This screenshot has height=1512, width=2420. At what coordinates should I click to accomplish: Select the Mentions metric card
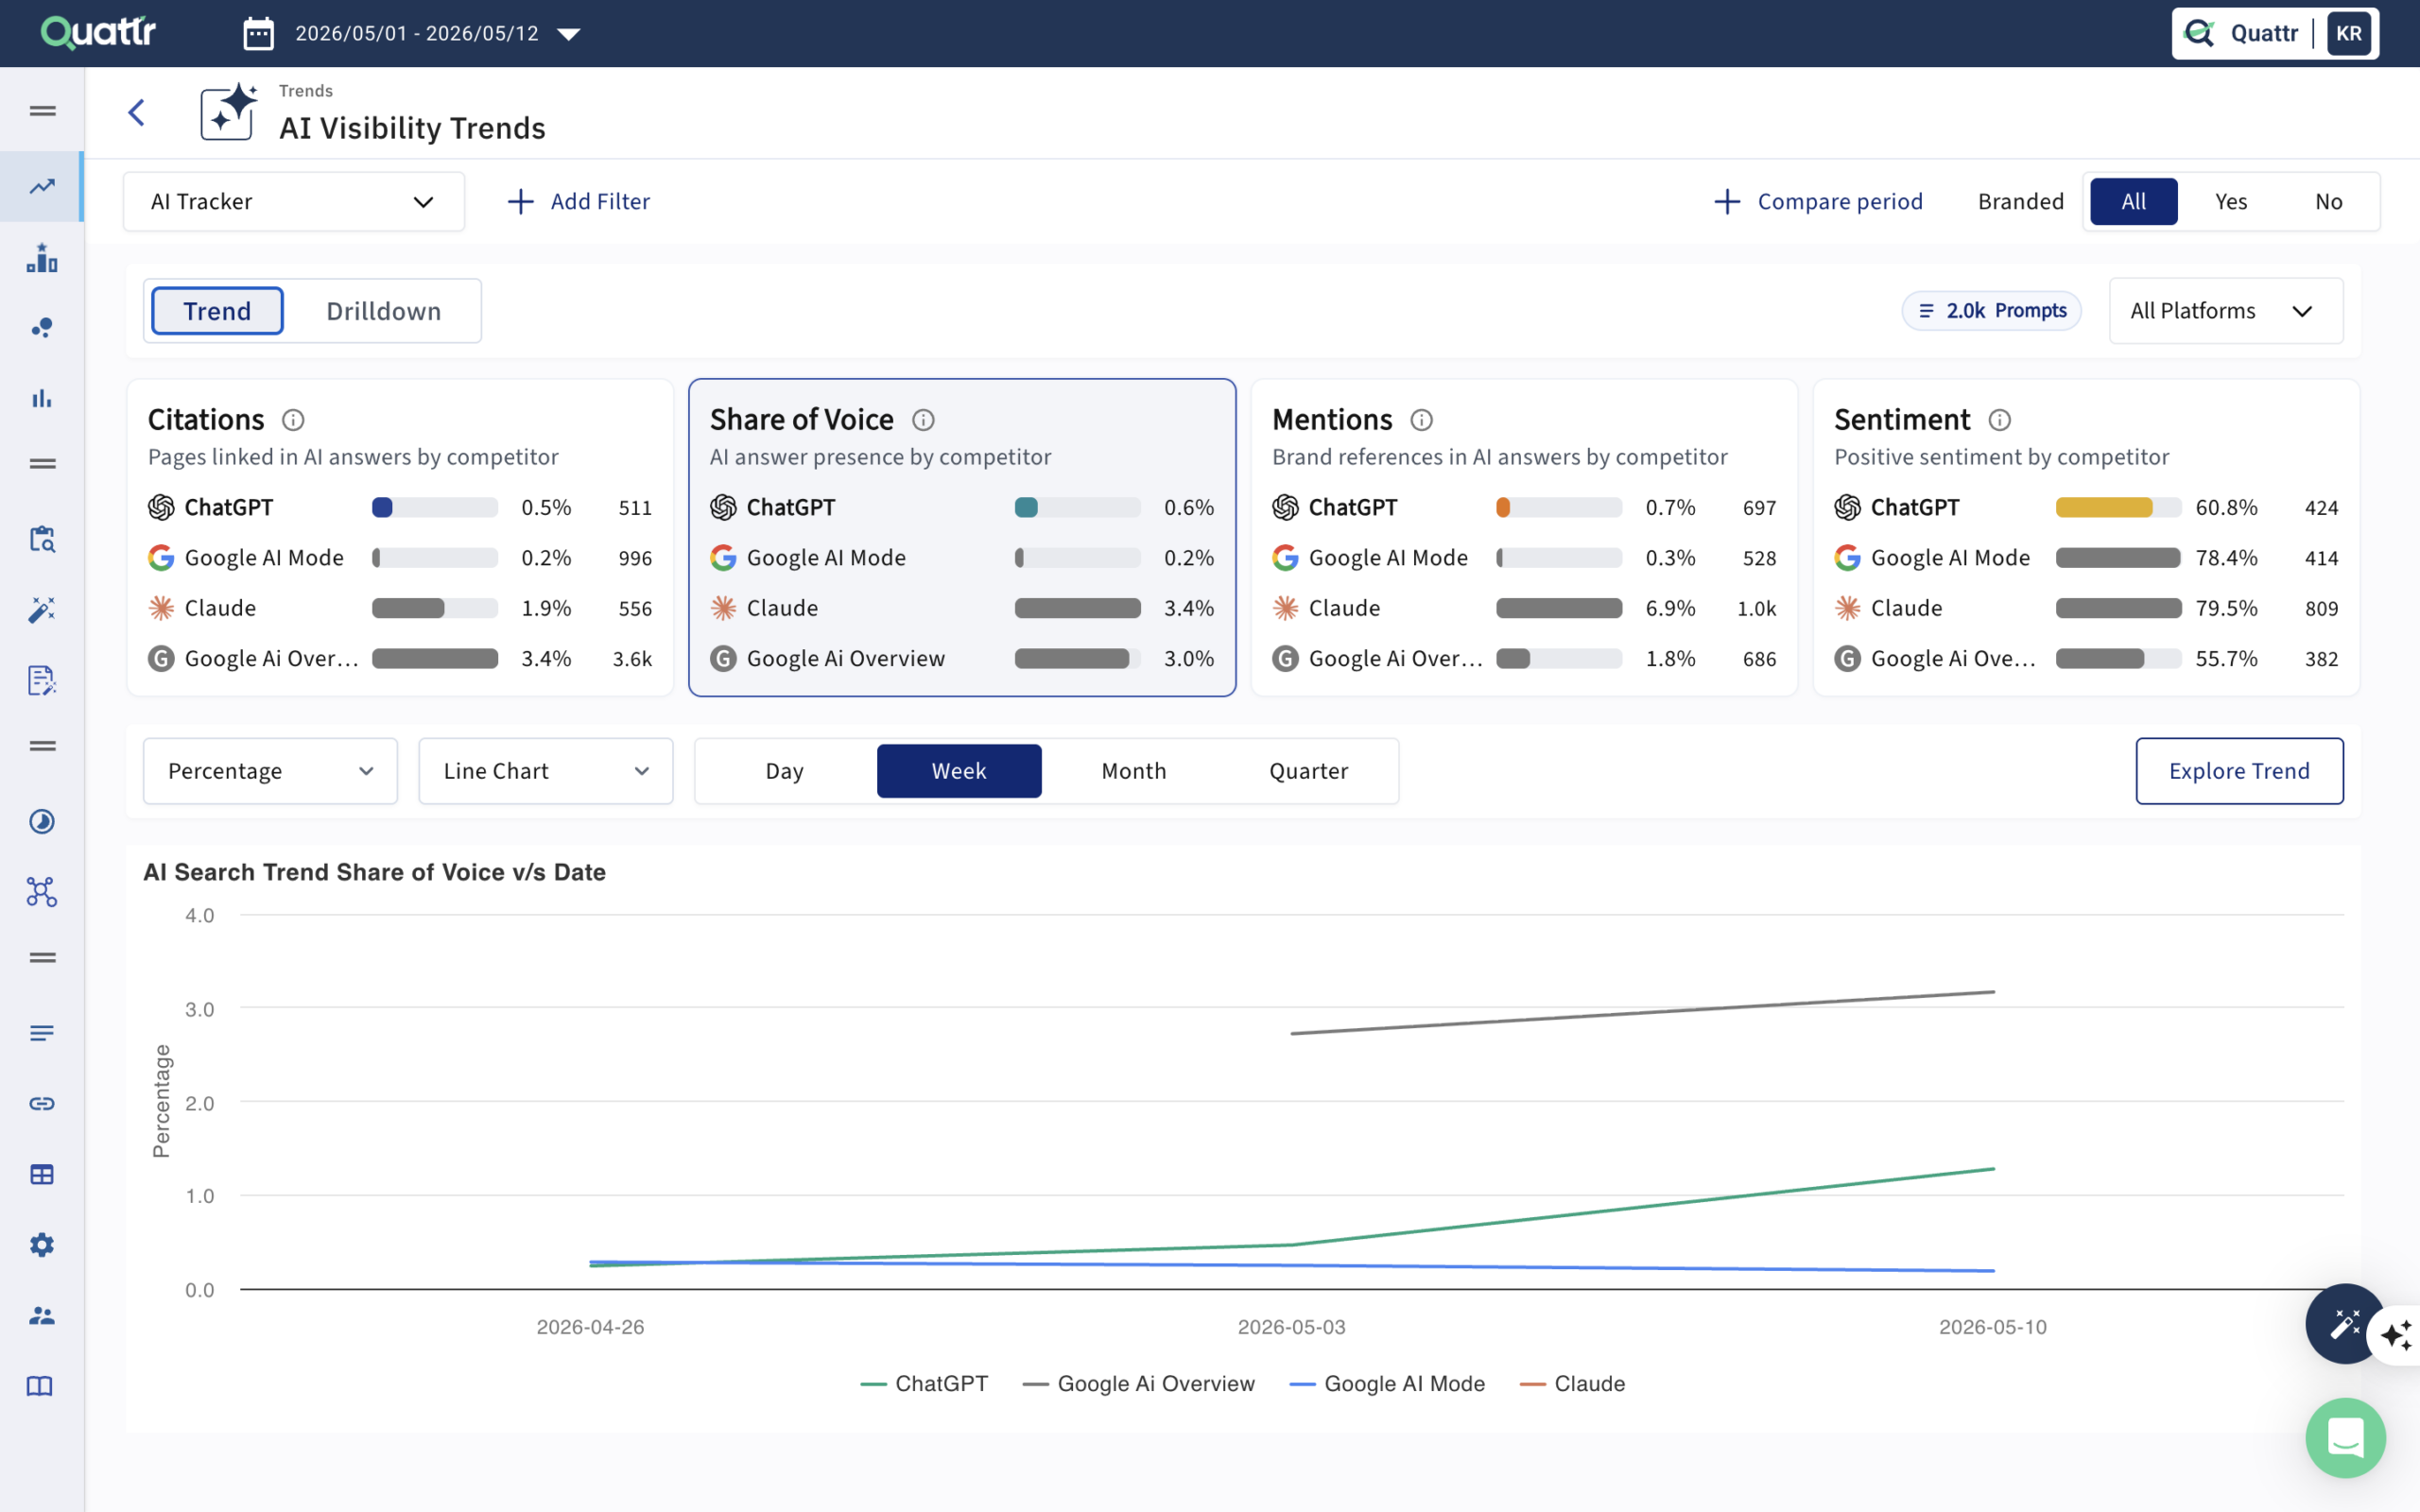click(x=1524, y=538)
